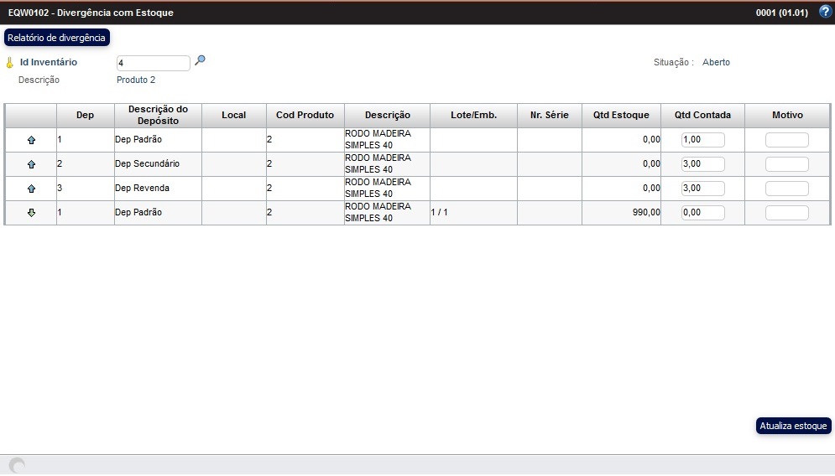Screen dimensions: 835x476
Task: Click the up arrow for Dep Secundário row
Action: [31, 164]
